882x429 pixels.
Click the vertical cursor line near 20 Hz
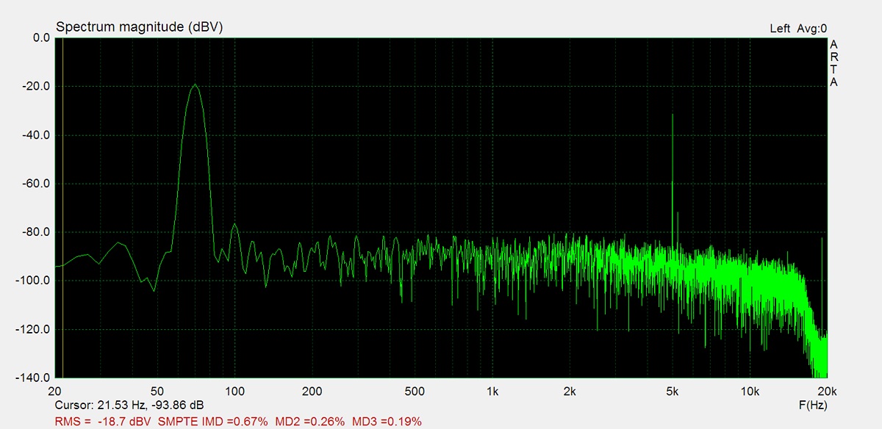pyautogui.click(x=62, y=220)
